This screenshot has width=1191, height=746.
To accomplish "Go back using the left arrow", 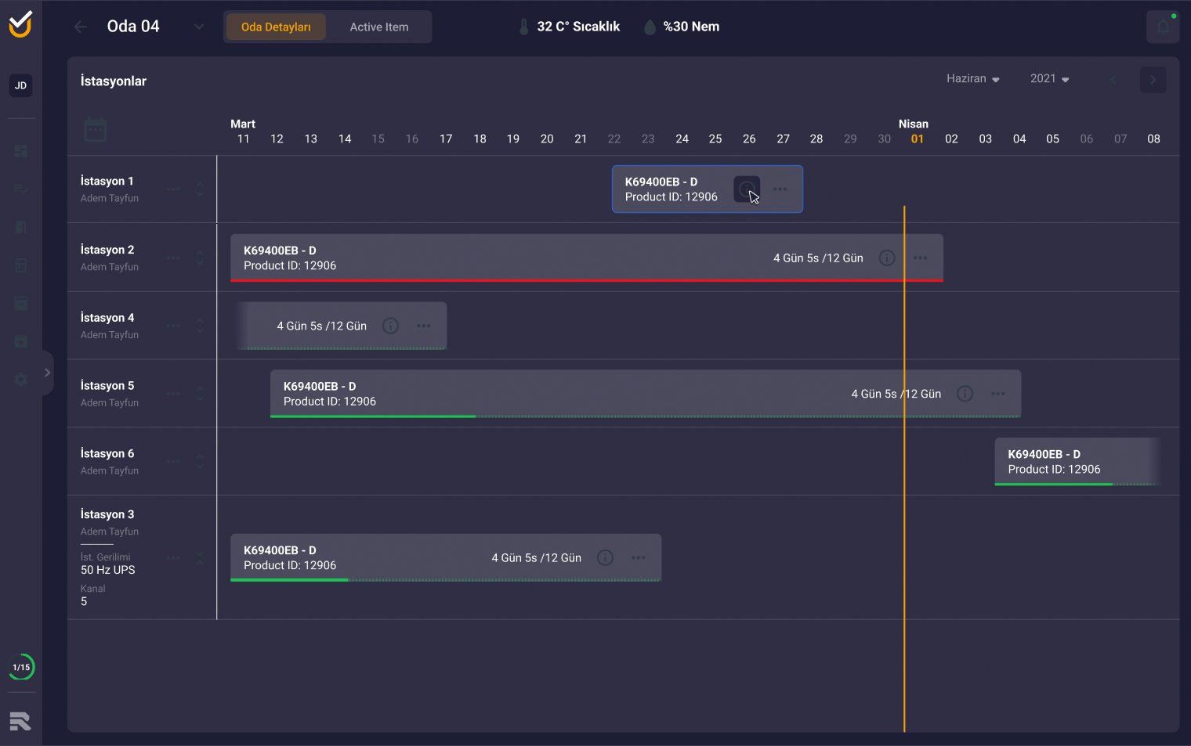I will (80, 27).
